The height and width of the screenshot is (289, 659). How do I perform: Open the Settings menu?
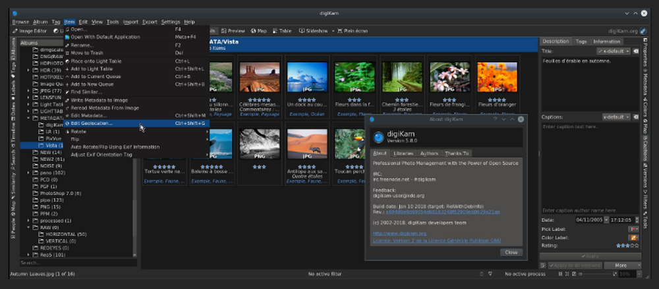[170, 22]
